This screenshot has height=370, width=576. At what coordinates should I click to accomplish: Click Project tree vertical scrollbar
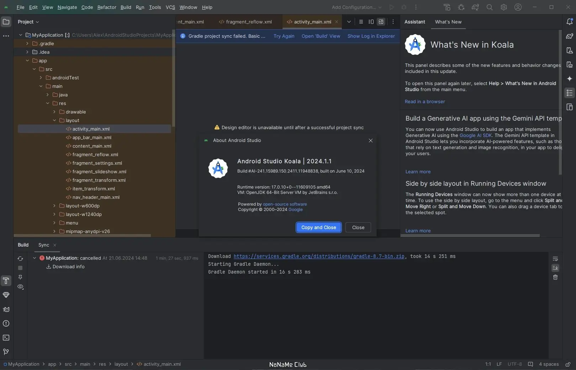coord(174,78)
